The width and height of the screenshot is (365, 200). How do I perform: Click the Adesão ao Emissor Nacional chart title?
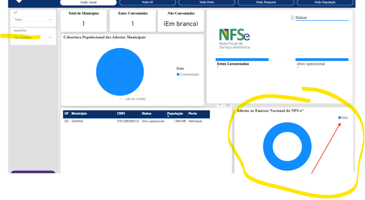[x=270, y=111]
